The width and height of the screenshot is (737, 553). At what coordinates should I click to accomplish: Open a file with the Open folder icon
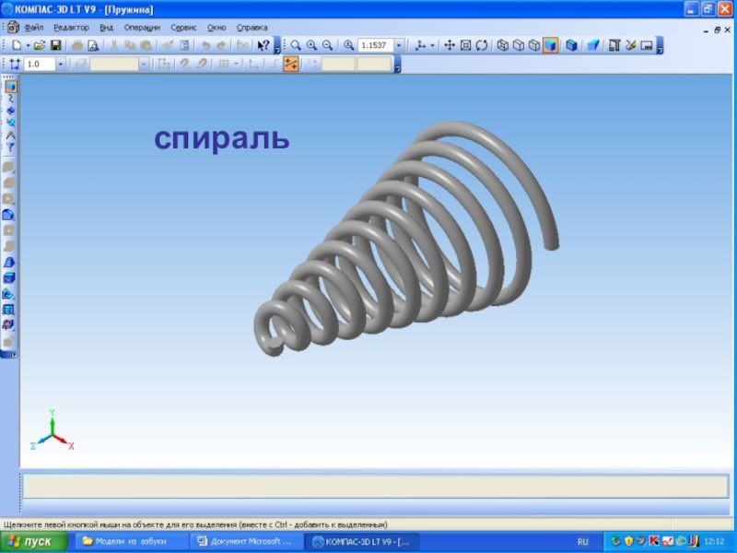click(x=40, y=45)
